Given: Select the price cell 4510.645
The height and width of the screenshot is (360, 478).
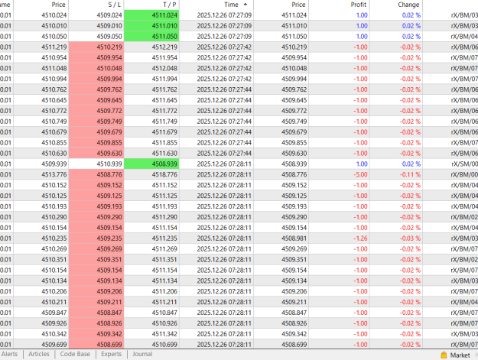Looking at the screenshot, I should [x=41, y=100].
